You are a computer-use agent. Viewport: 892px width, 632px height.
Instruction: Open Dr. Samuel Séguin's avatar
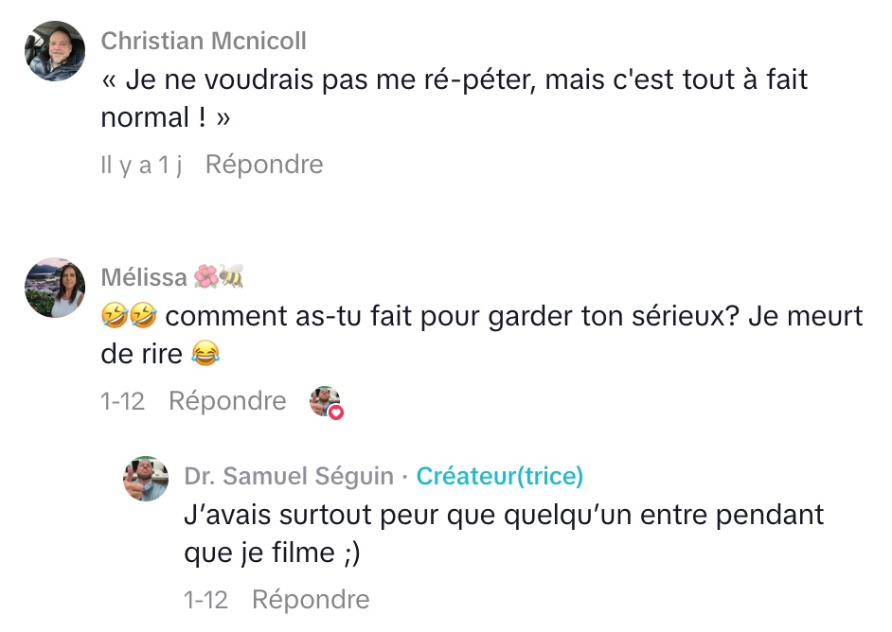tap(146, 479)
